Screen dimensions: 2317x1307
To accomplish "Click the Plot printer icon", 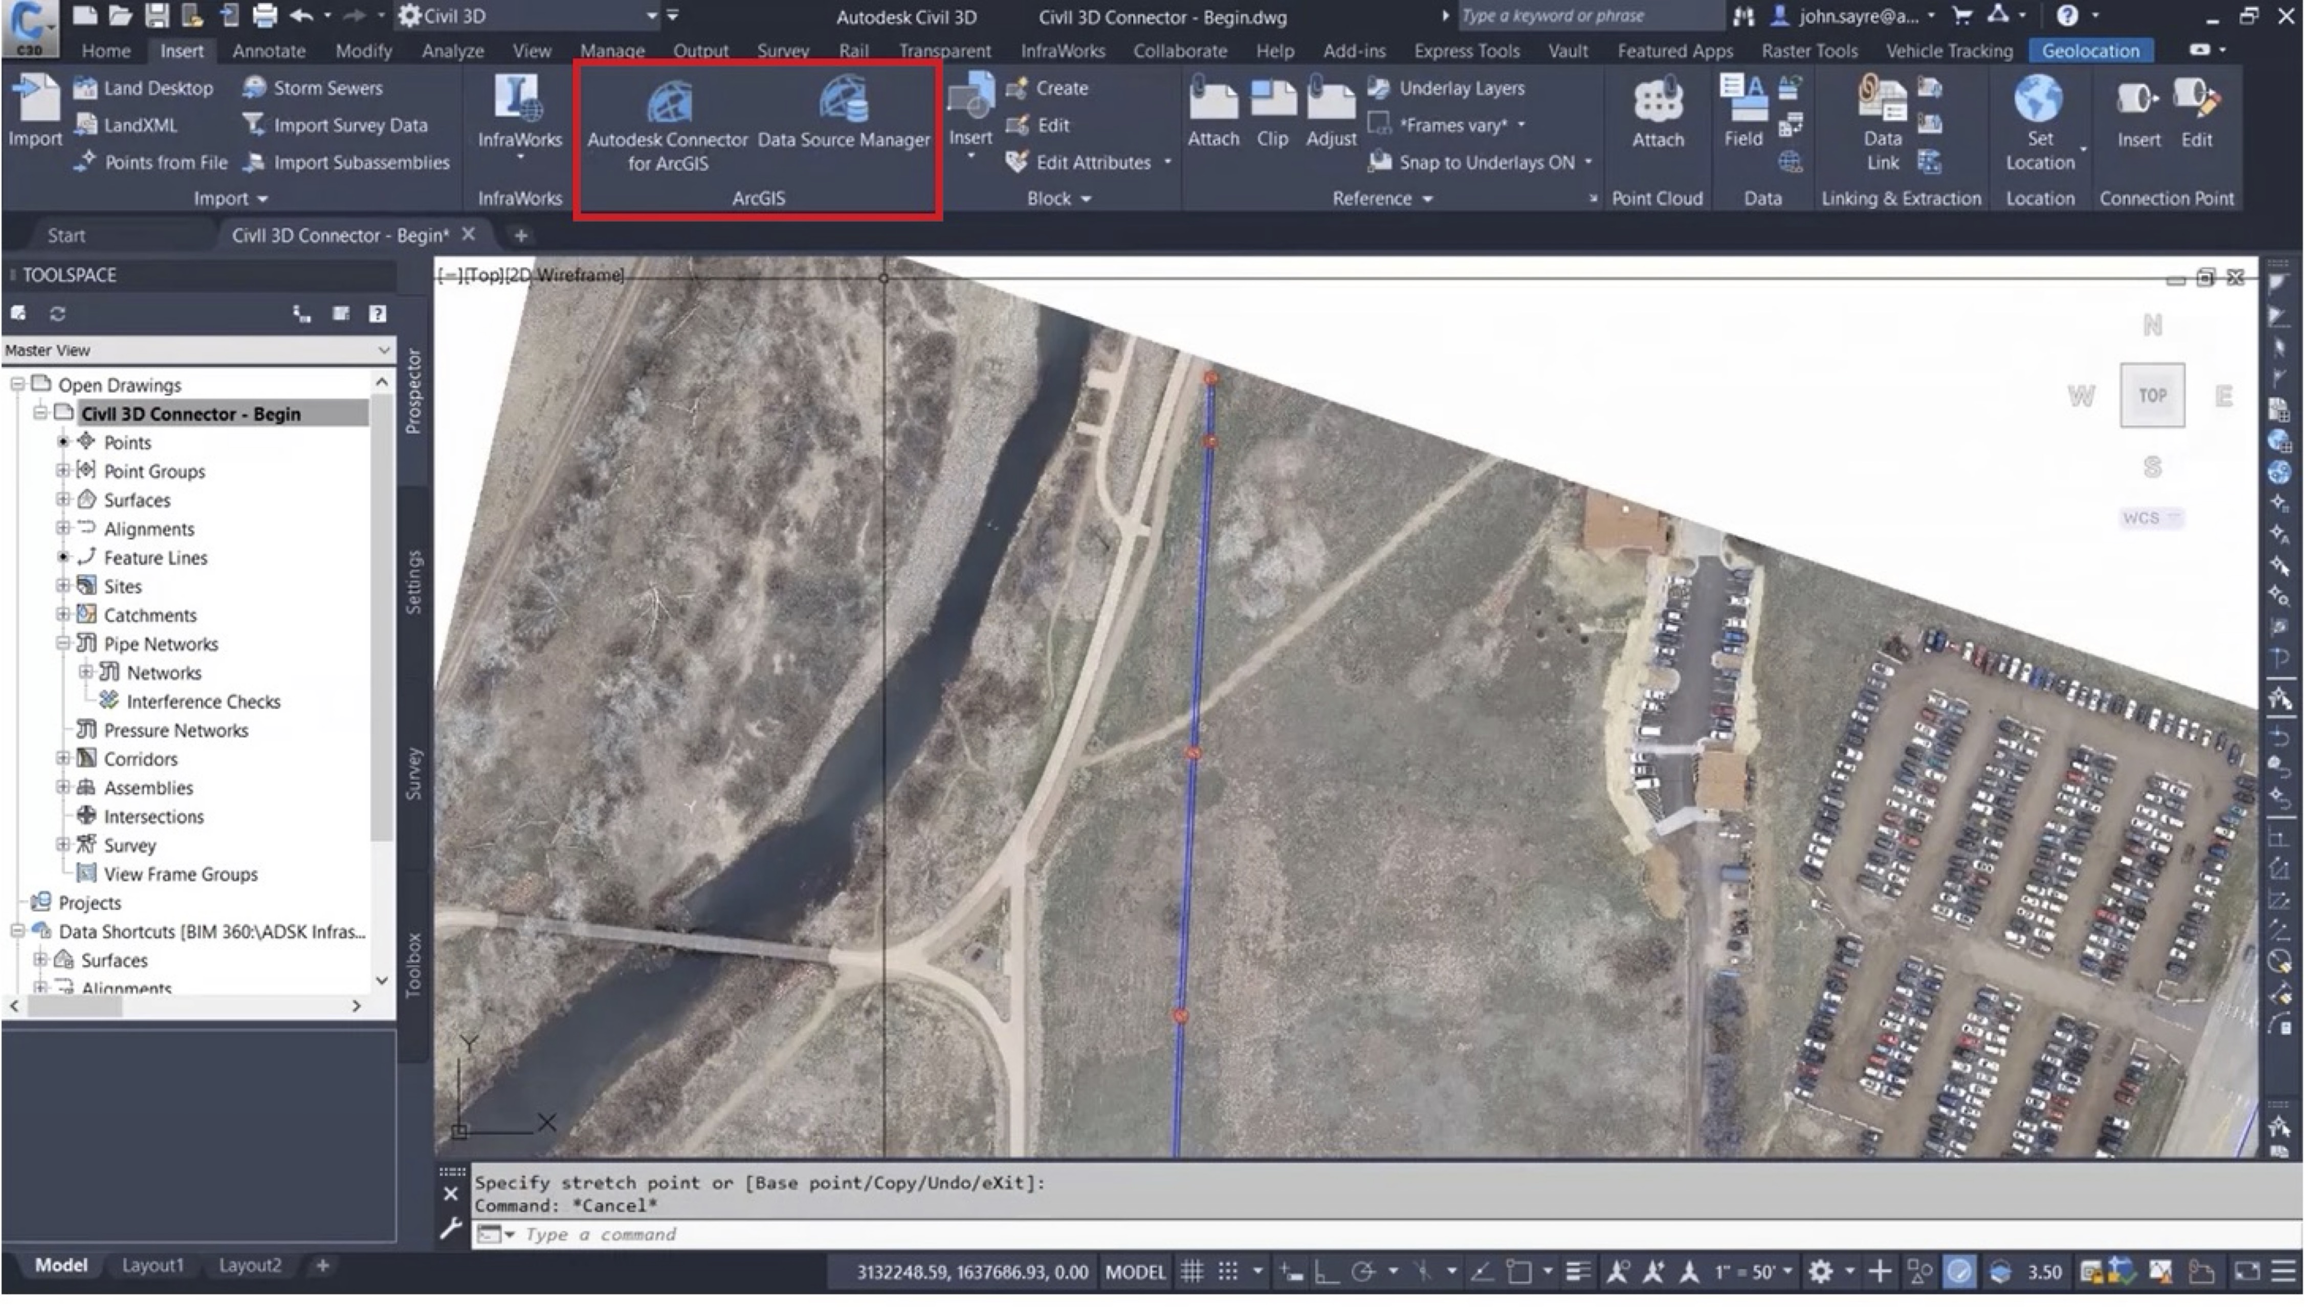I will pos(266,15).
